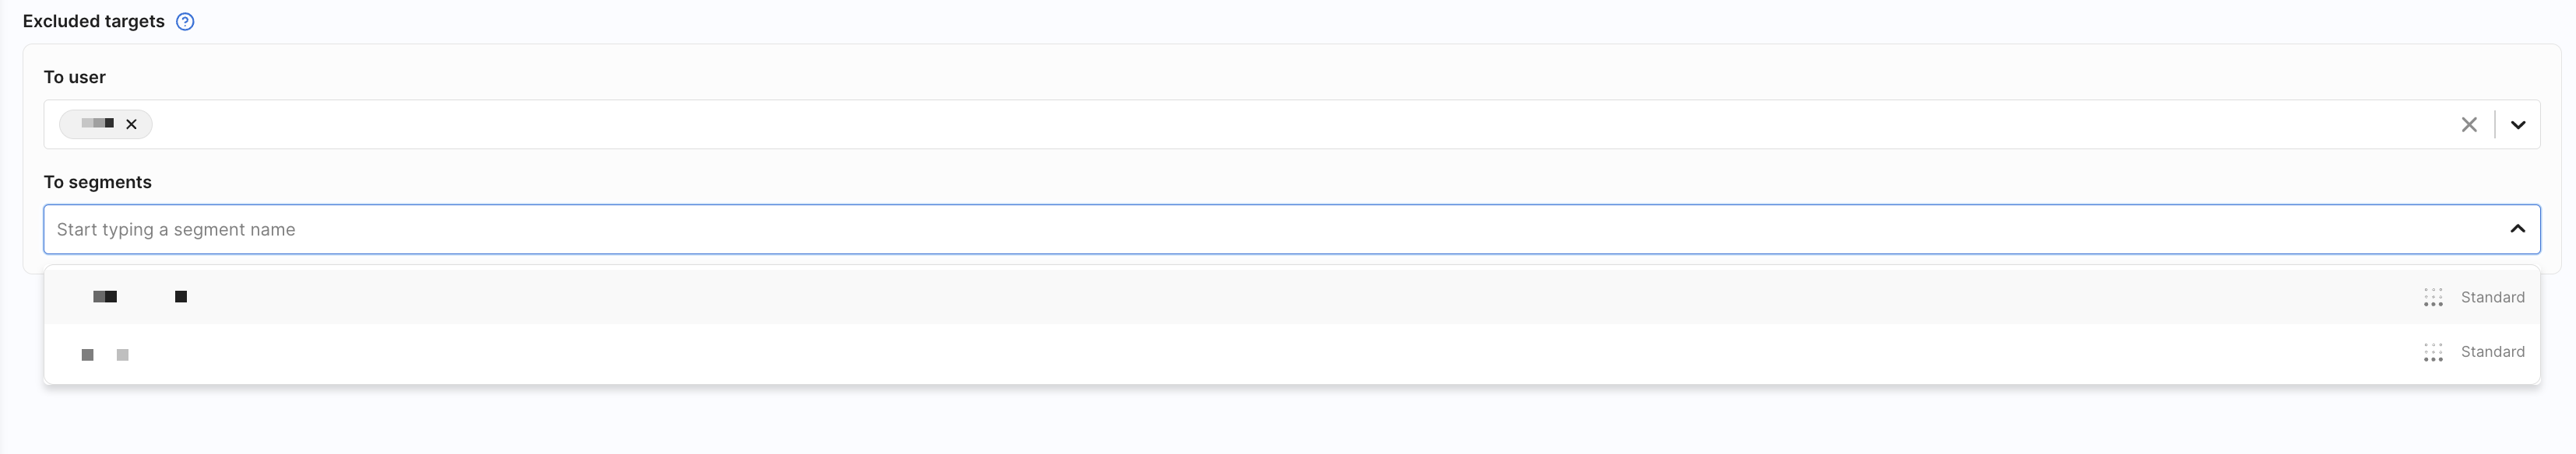Expand the To user dropdown arrow
The height and width of the screenshot is (454, 2576).
pyautogui.click(x=2518, y=124)
